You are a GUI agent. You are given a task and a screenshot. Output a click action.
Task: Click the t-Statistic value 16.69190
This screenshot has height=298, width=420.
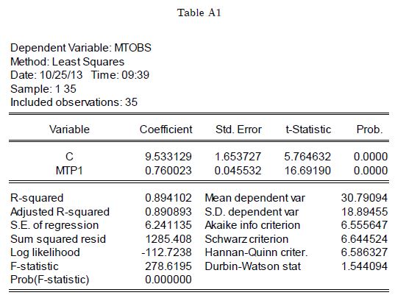click(307, 171)
